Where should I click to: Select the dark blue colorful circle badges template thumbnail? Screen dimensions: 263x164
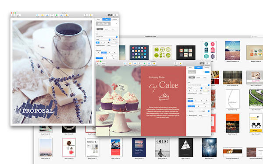(x=139, y=52)
